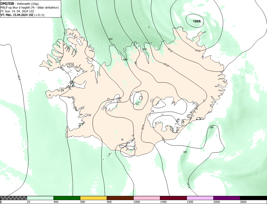Click the legend scale value 400
The image size is (267, 204).
(56, 202)
